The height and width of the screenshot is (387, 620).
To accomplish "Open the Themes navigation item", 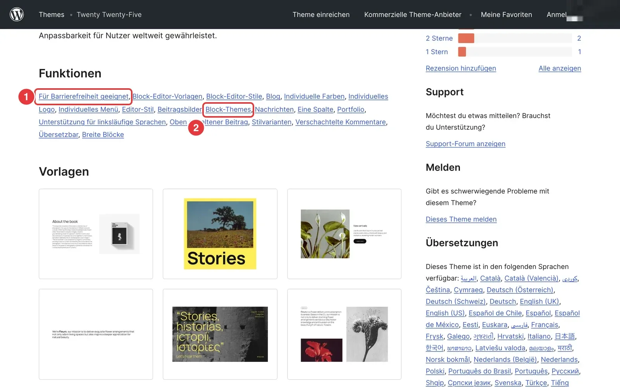I will 52,15.
